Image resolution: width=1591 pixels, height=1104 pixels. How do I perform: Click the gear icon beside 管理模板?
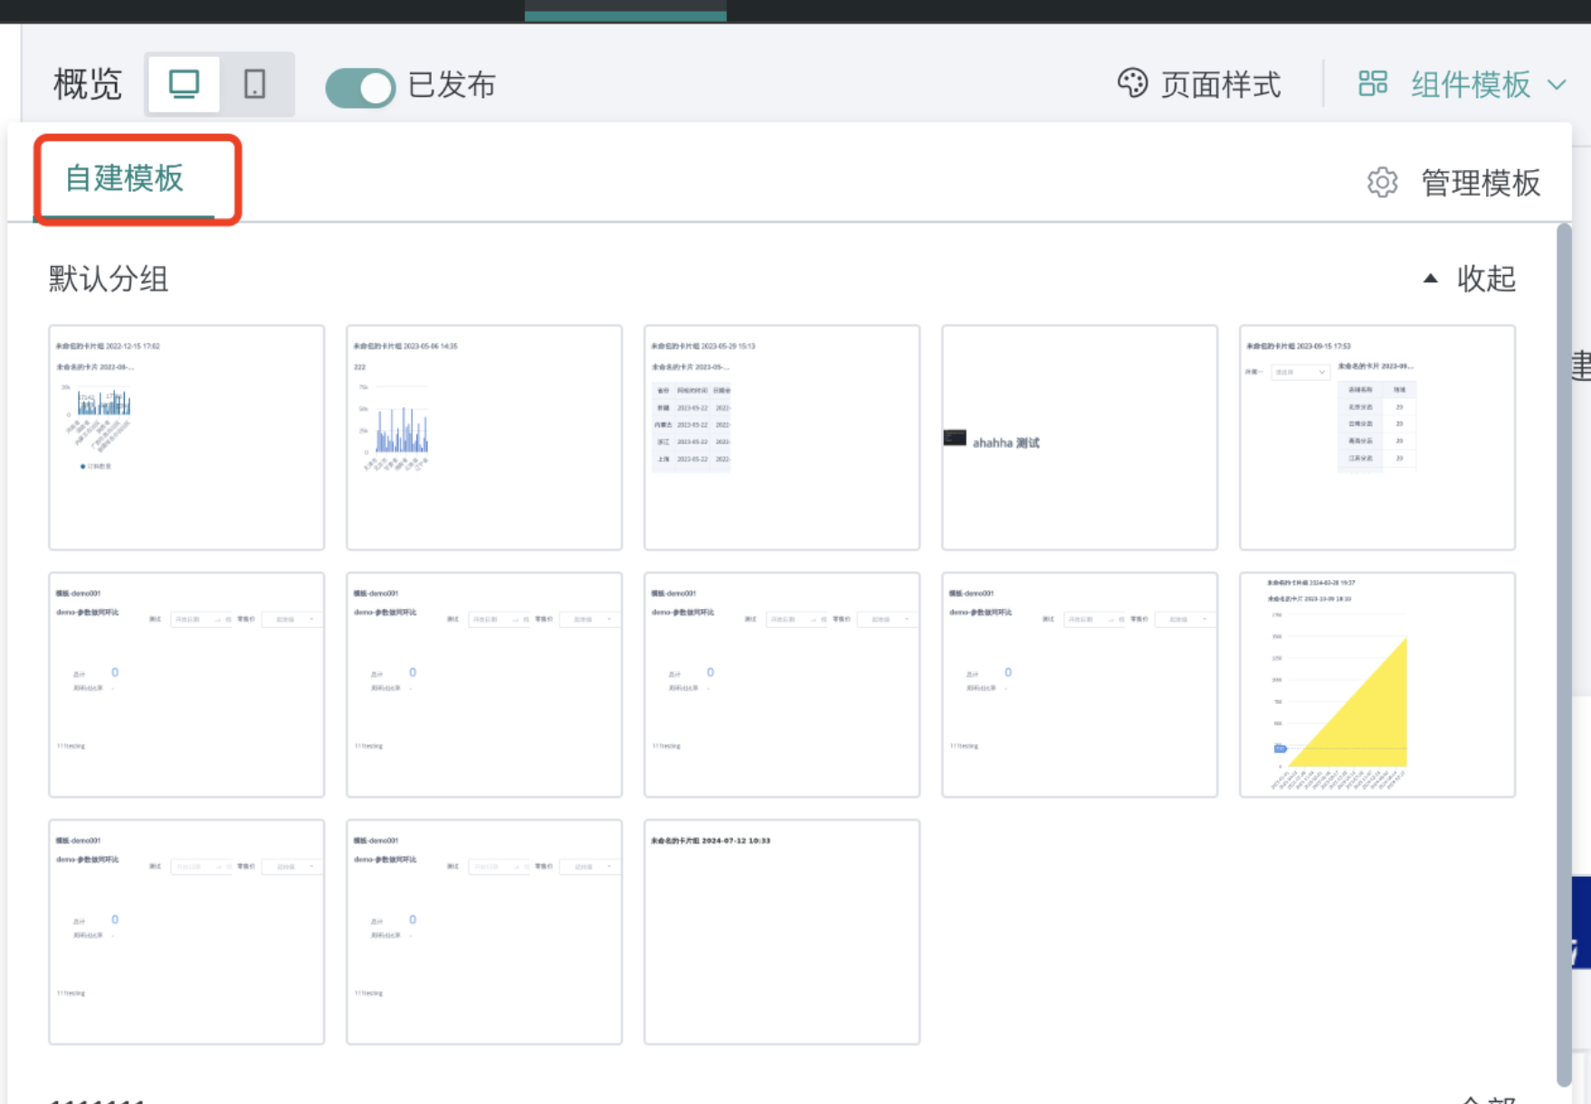click(1382, 183)
